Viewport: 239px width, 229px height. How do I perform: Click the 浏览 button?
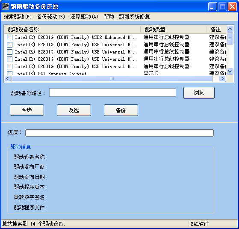199,93
